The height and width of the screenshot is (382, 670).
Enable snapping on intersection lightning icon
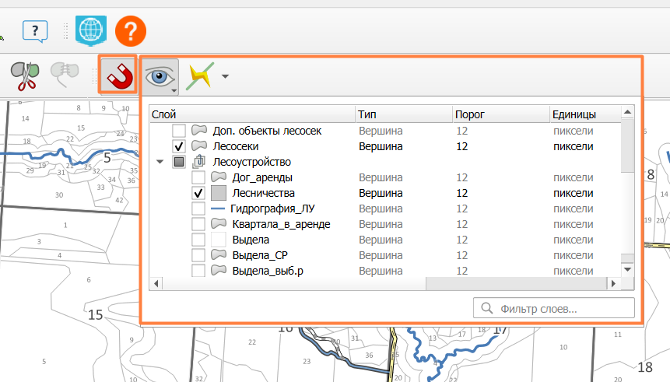199,76
